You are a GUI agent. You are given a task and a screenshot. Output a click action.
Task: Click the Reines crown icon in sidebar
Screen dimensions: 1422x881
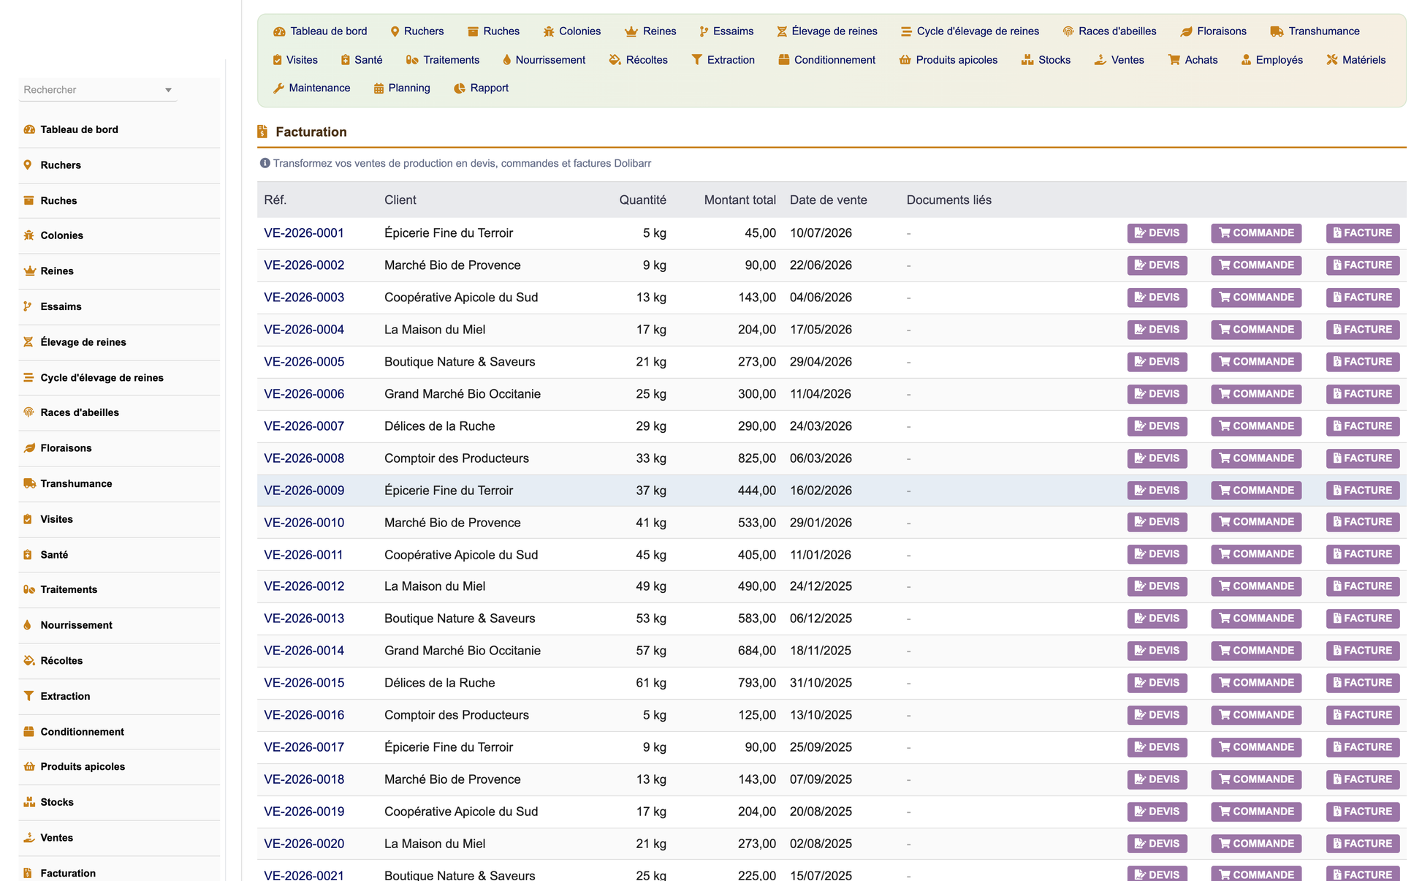point(29,271)
